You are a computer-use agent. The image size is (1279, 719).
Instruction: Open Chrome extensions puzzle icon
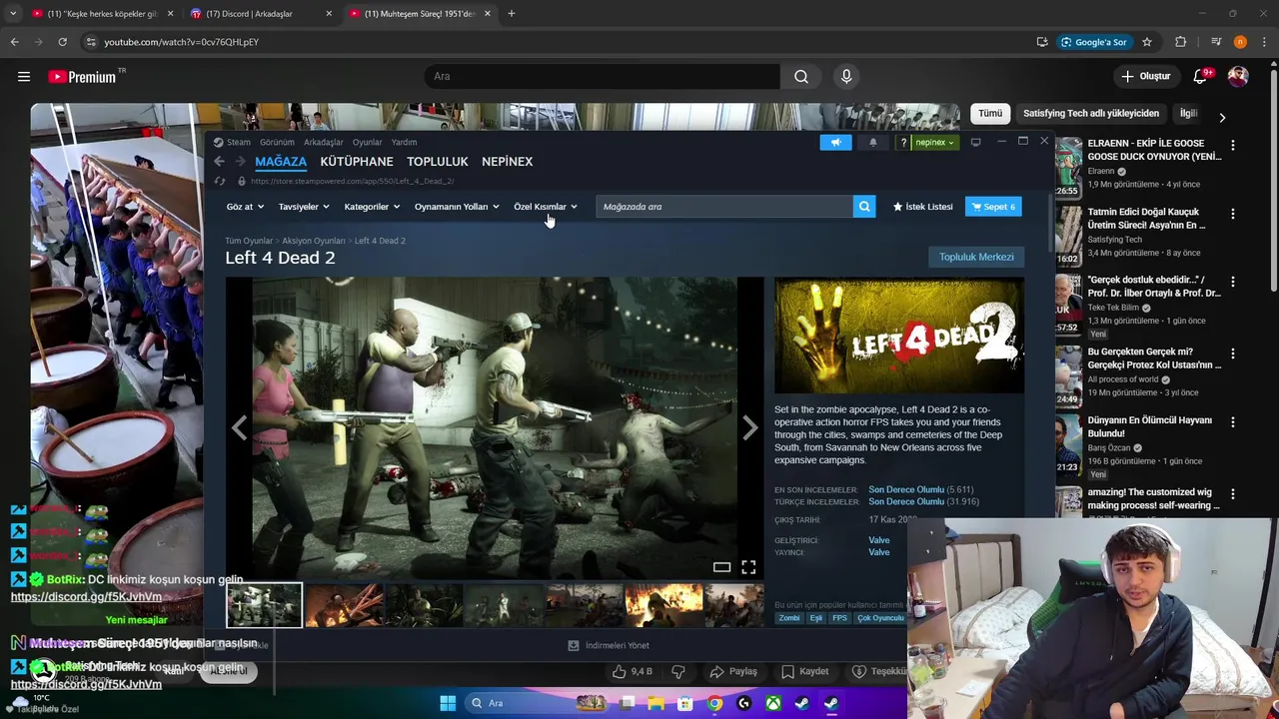click(1181, 42)
